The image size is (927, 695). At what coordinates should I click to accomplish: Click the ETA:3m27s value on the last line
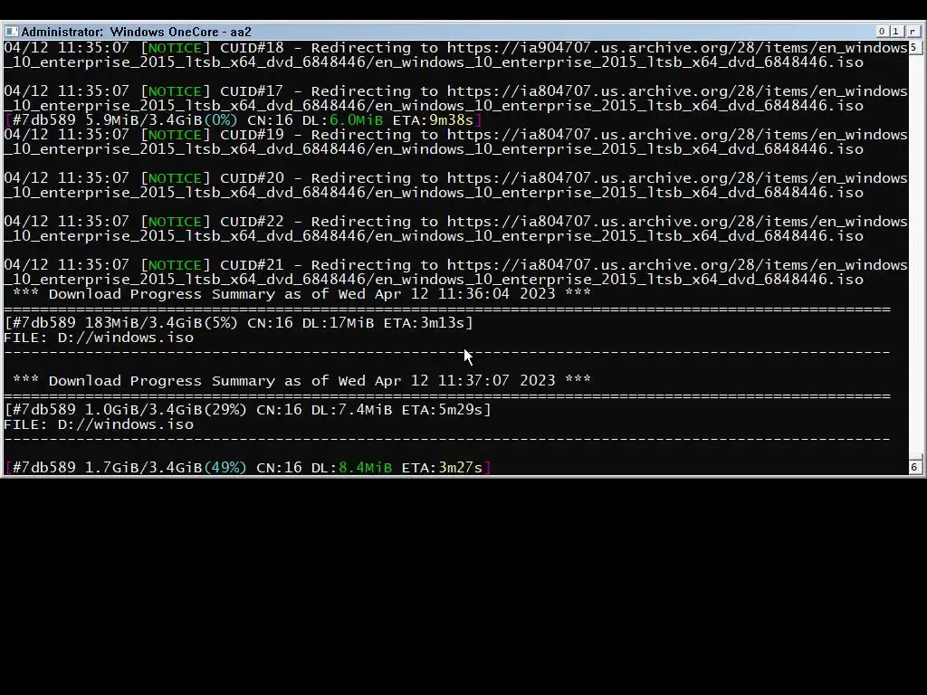pyautogui.click(x=442, y=468)
